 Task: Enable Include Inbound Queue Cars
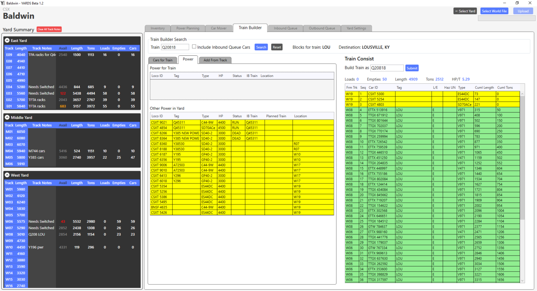point(194,47)
